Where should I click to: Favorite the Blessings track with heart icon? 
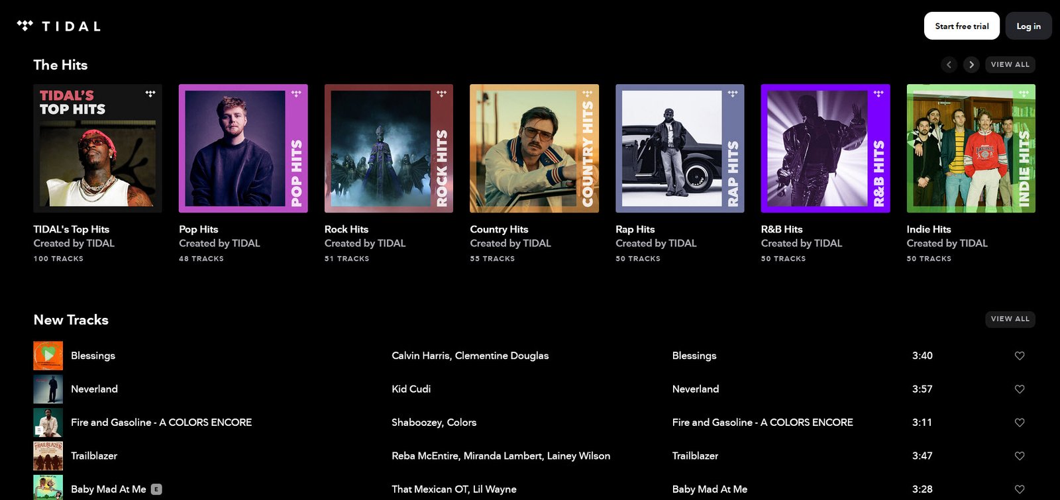1020,356
